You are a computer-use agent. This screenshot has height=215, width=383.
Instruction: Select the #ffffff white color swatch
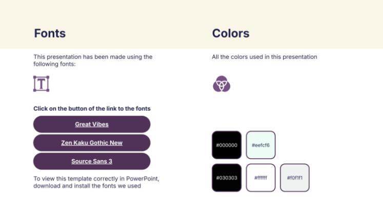[260, 178]
